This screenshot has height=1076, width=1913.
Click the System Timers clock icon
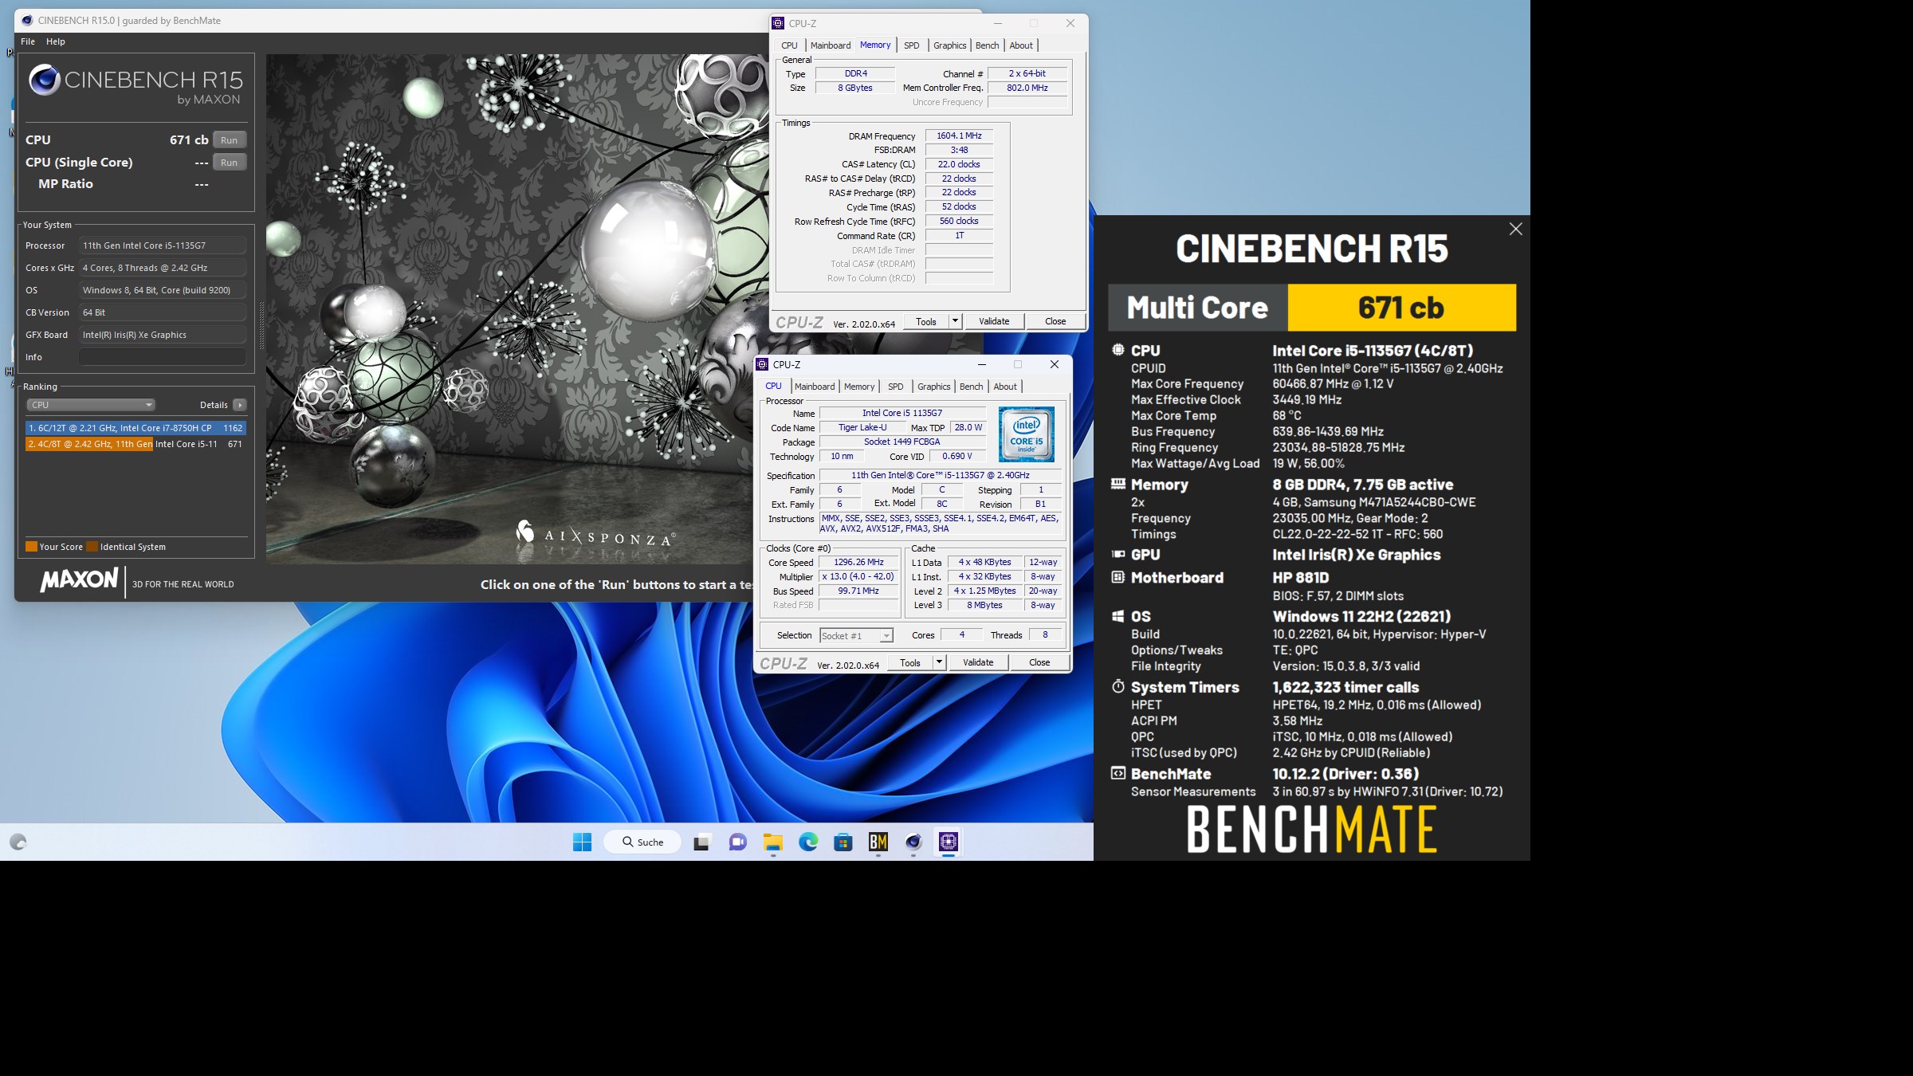tap(1118, 686)
